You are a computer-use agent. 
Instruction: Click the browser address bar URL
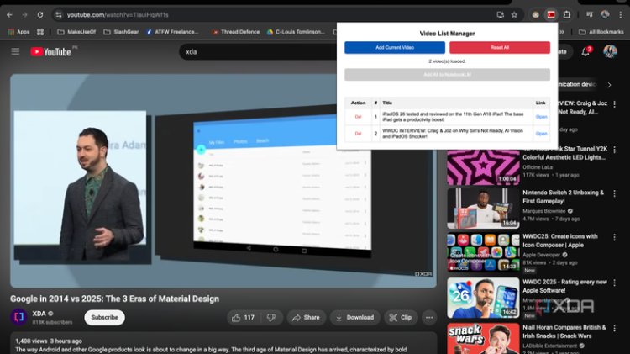click(118, 15)
